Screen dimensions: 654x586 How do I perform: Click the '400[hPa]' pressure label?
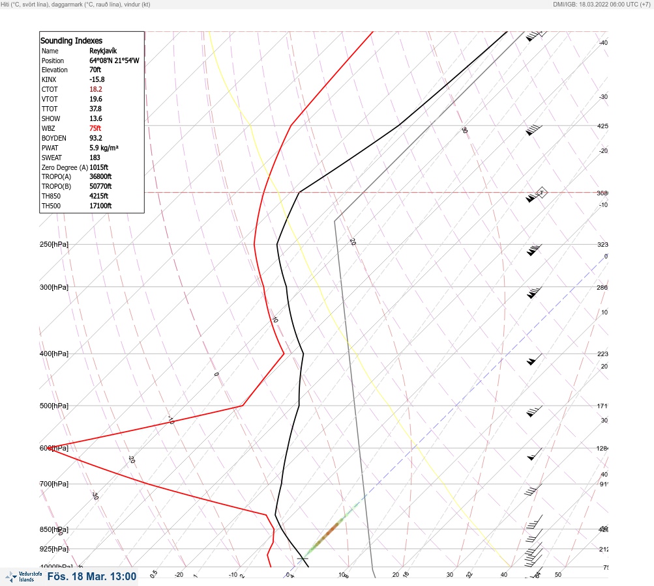54,354
